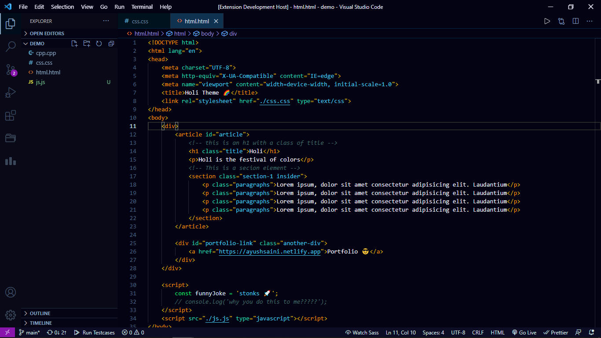Click New File icon in DEMO header
Image resolution: width=601 pixels, height=338 pixels.
[74, 44]
